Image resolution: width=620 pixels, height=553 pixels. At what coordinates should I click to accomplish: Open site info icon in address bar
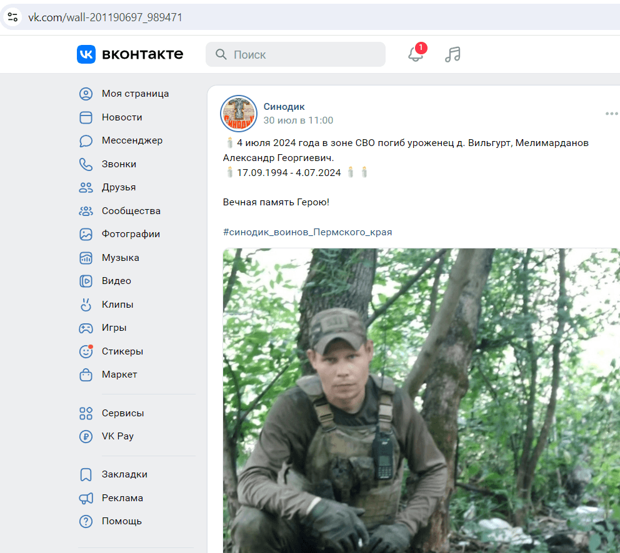pyautogui.click(x=12, y=17)
